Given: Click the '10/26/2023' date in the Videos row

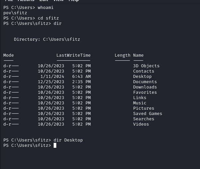Looking at the screenshot, I should click(x=51, y=124).
